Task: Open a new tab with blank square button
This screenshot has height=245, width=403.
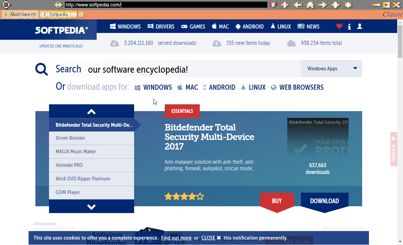Action: [81, 15]
